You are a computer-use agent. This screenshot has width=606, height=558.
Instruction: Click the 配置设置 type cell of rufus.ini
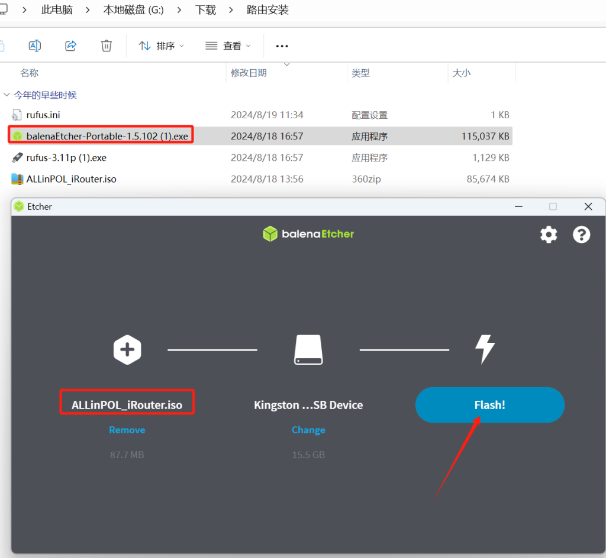(x=369, y=115)
